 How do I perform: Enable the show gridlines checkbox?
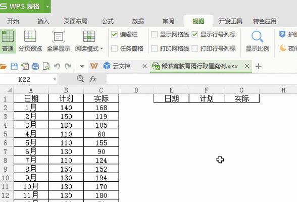pyautogui.click(x=154, y=34)
